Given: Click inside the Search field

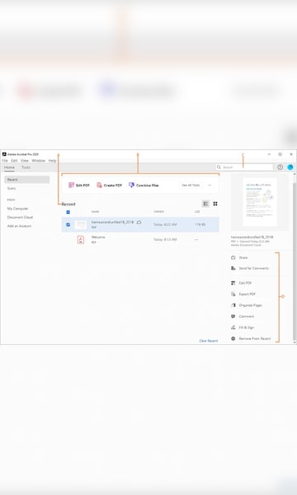Looking at the screenshot, I should (244, 167).
